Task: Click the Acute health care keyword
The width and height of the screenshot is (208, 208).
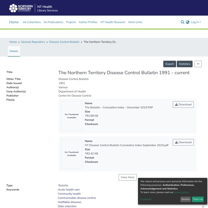Action: point(69,190)
